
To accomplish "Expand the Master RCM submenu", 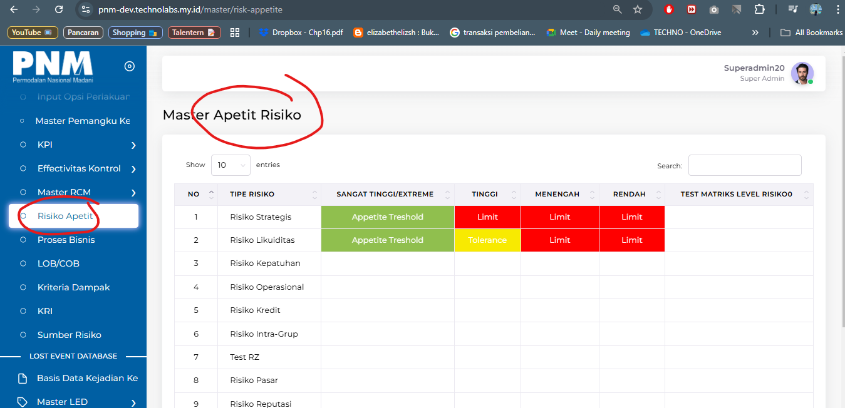I will click(x=133, y=193).
